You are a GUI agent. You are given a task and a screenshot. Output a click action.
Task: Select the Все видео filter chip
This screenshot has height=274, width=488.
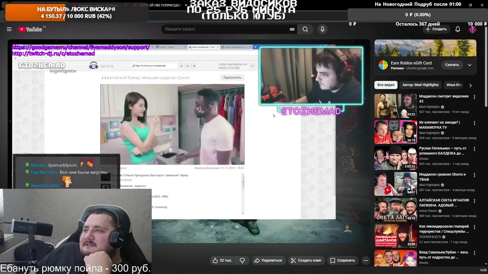(386, 85)
